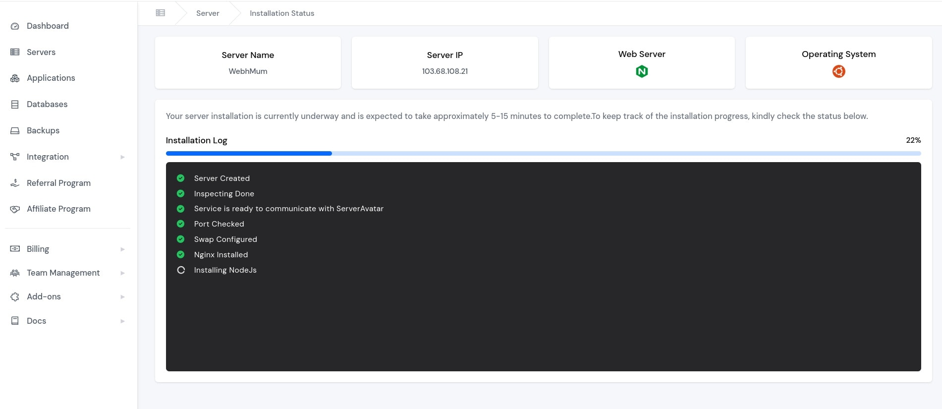
Task: Expand the Integration submenu arrow
Action: (122, 157)
